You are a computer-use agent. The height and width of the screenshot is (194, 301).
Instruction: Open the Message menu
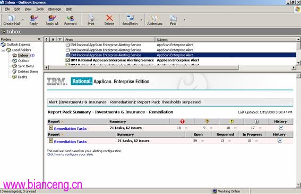click(55, 9)
